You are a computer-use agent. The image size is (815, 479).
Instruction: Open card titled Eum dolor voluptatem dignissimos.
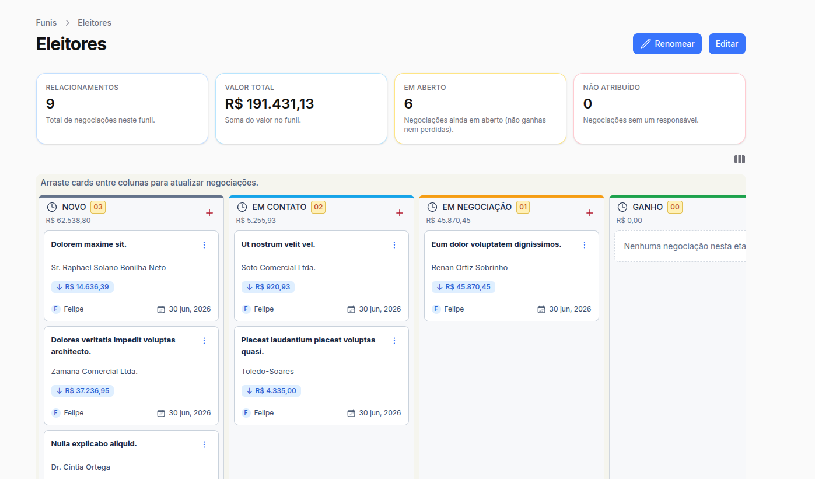496,244
